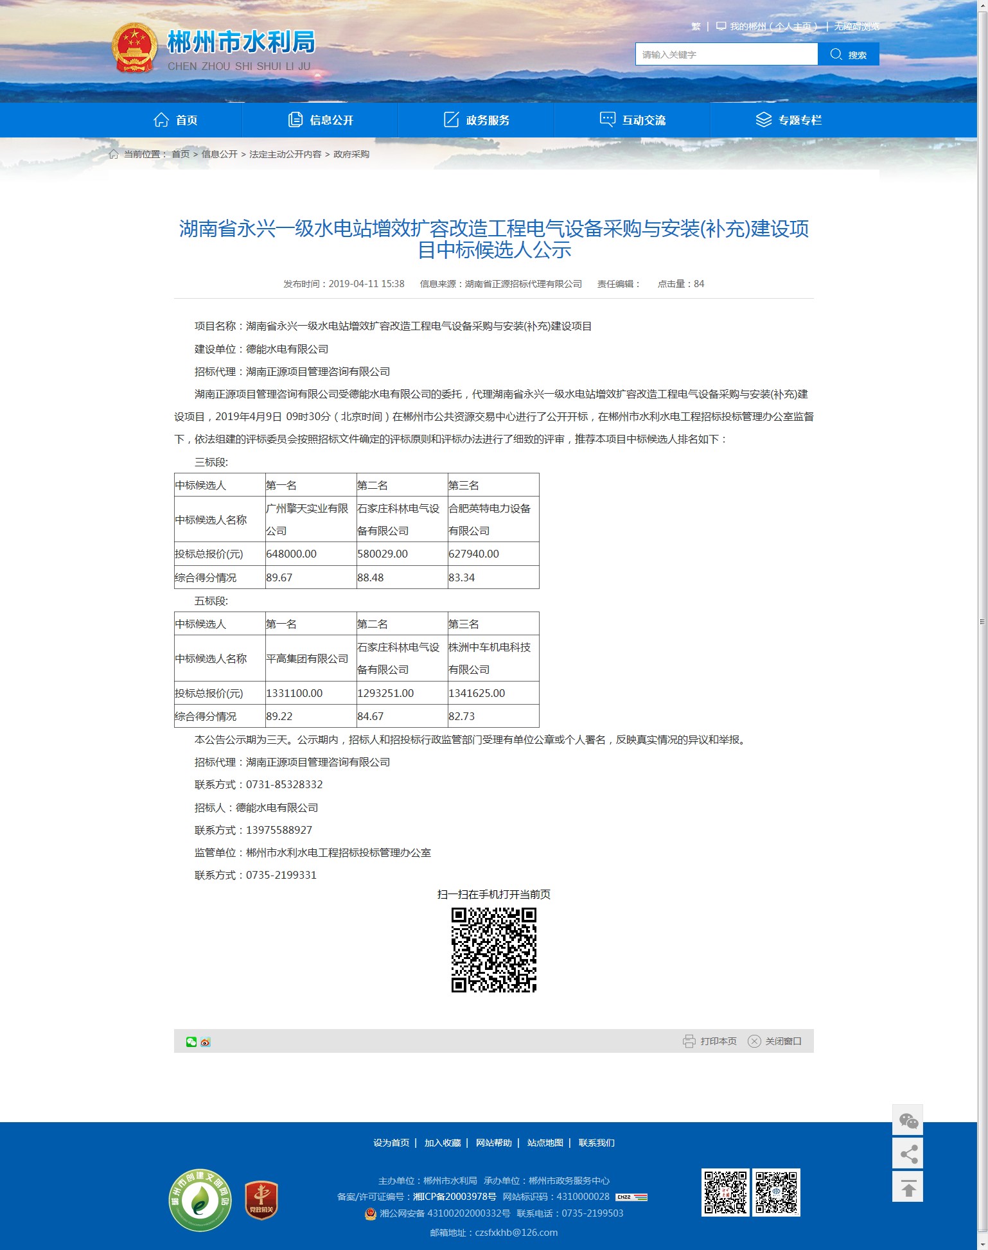The width and height of the screenshot is (988, 1250).
Task: Select the 82.73 score cell
Action: (x=493, y=716)
